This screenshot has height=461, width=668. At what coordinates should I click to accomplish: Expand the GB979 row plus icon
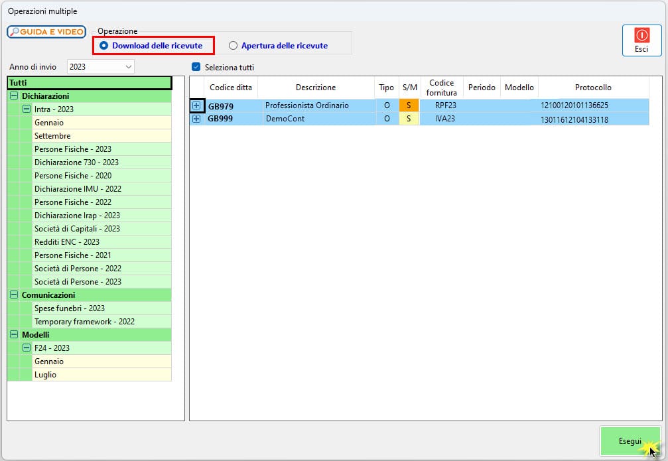coord(196,105)
